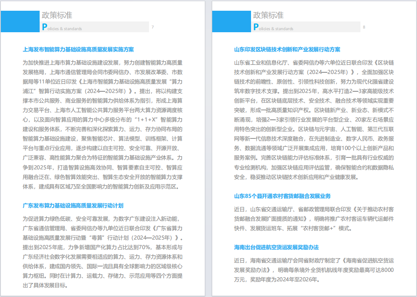Click heading 山东85个县开通农村客货邮融合发展业务
This screenshot has height=297, width=417.
(282, 196)
